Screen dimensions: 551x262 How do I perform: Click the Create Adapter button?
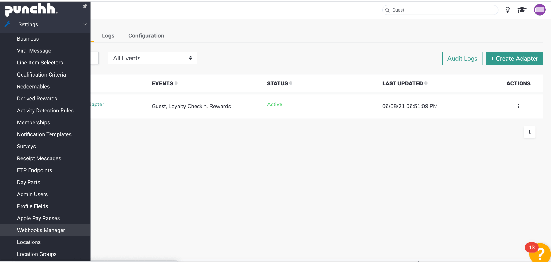point(514,59)
